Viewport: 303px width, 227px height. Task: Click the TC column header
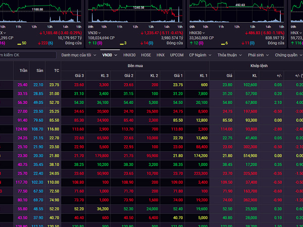coord(54,71)
